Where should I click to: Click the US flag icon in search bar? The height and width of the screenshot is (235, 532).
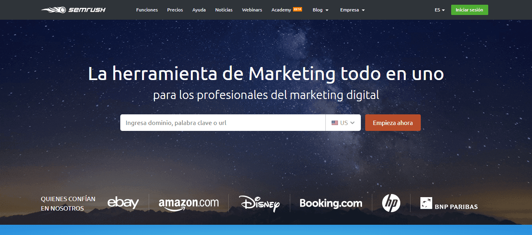click(335, 123)
